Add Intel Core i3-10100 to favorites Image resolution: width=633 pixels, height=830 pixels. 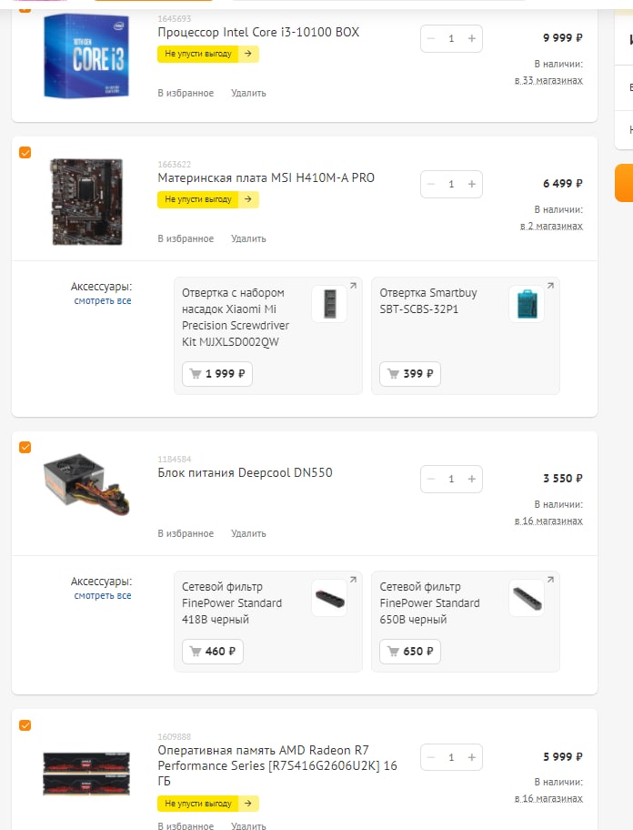click(186, 93)
